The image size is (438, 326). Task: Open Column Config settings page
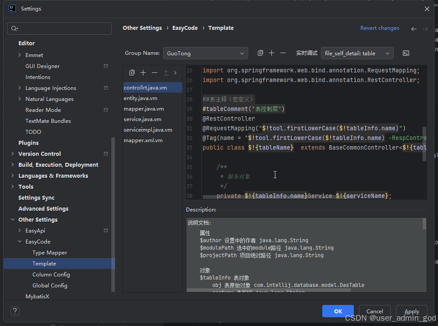51,275
